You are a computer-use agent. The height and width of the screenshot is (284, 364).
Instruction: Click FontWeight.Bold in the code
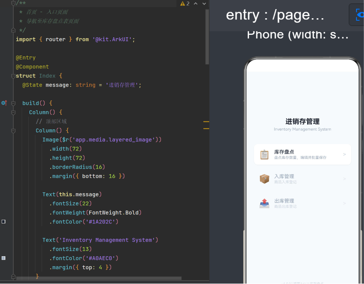point(114,213)
